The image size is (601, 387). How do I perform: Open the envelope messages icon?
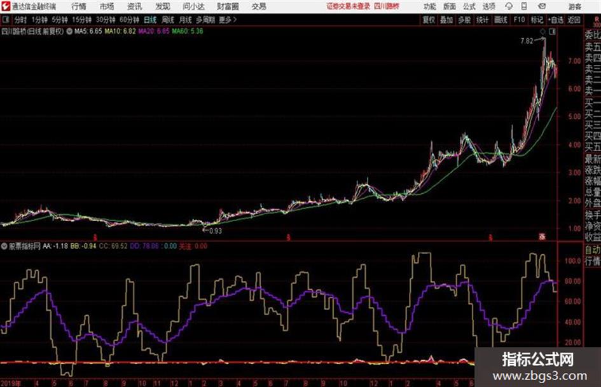pos(542,6)
